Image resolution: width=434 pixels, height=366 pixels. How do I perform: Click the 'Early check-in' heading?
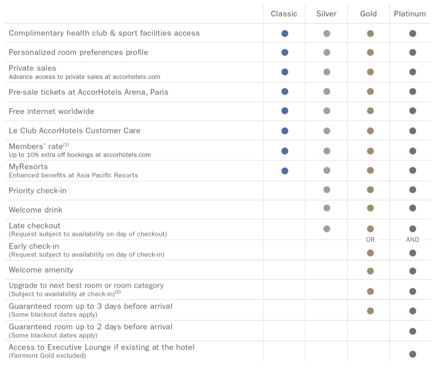coord(34,246)
